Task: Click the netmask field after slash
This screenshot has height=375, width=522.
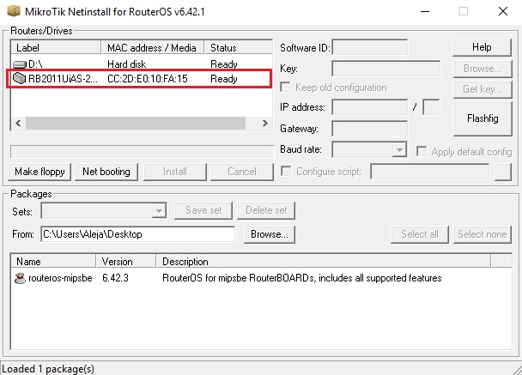Action: point(431,107)
